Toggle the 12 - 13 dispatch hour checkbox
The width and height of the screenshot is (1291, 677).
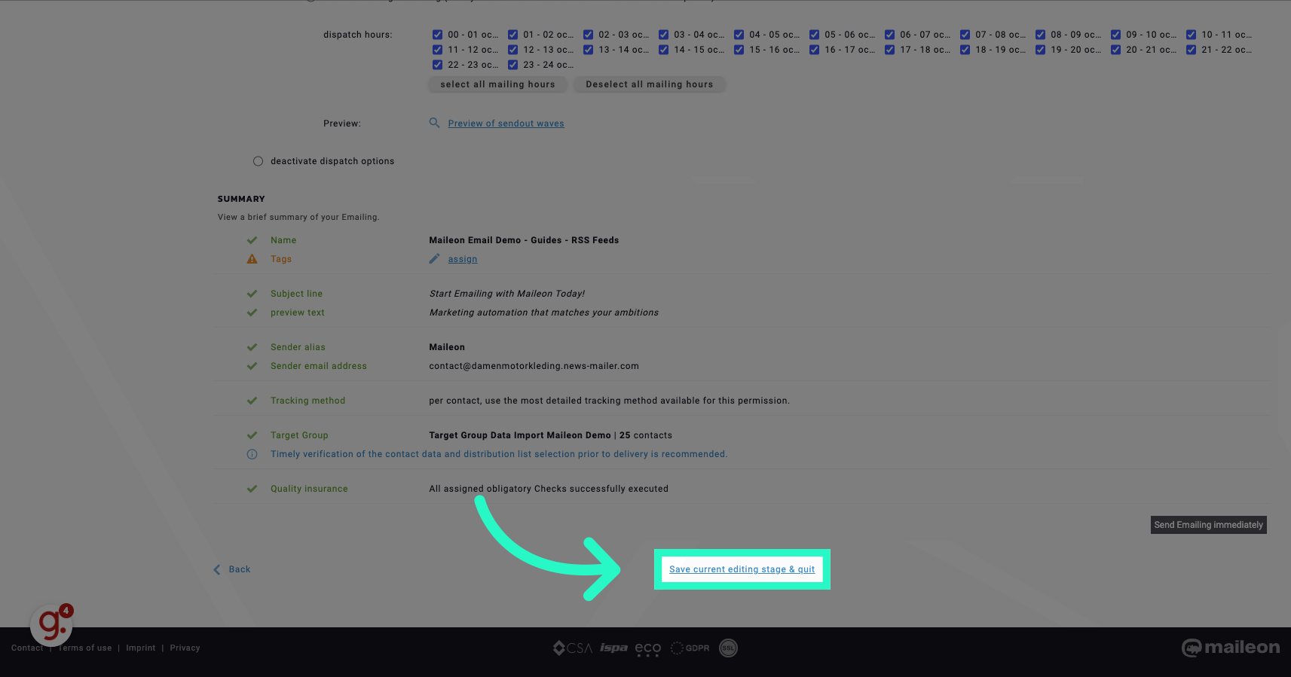(512, 50)
